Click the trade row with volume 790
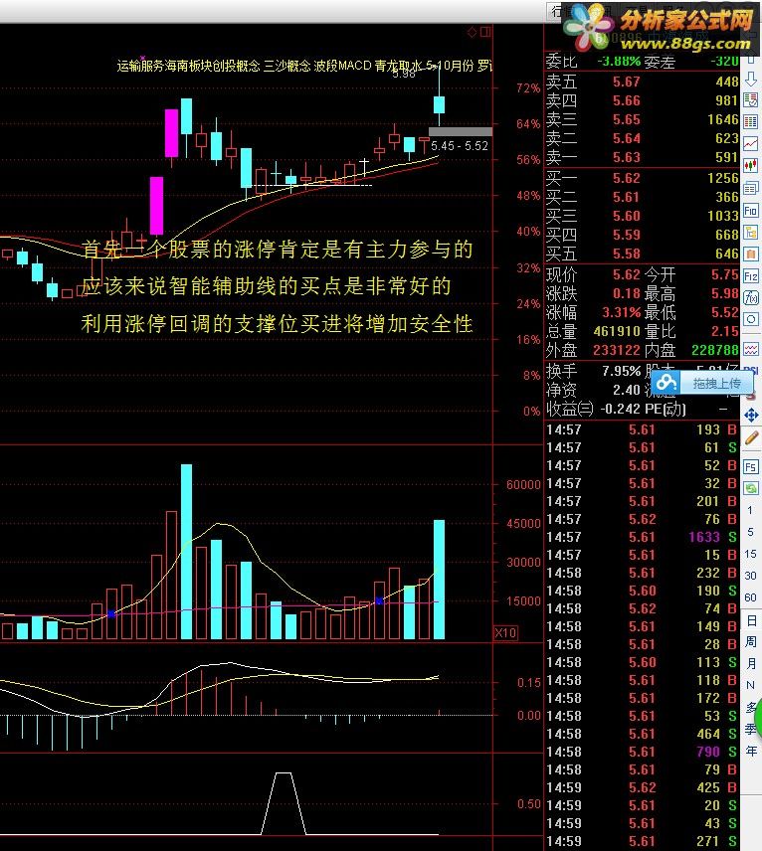This screenshot has width=762, height=851. 642,752
